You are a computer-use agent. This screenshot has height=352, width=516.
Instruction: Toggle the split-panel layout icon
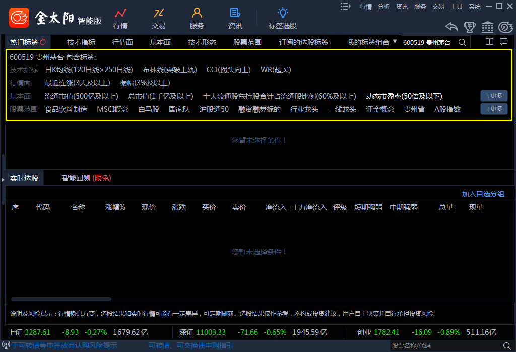click(x=489, y=42)
